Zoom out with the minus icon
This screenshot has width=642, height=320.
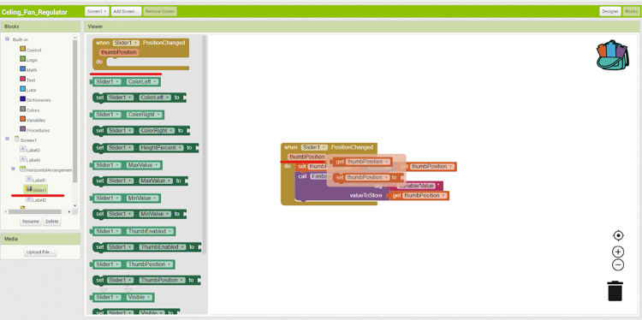(618, 265)
